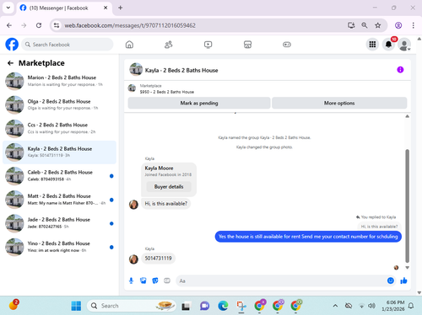
Task: Select Kayla - 2 Beds 2 Baths conversation
Action: tap(59, 152)
